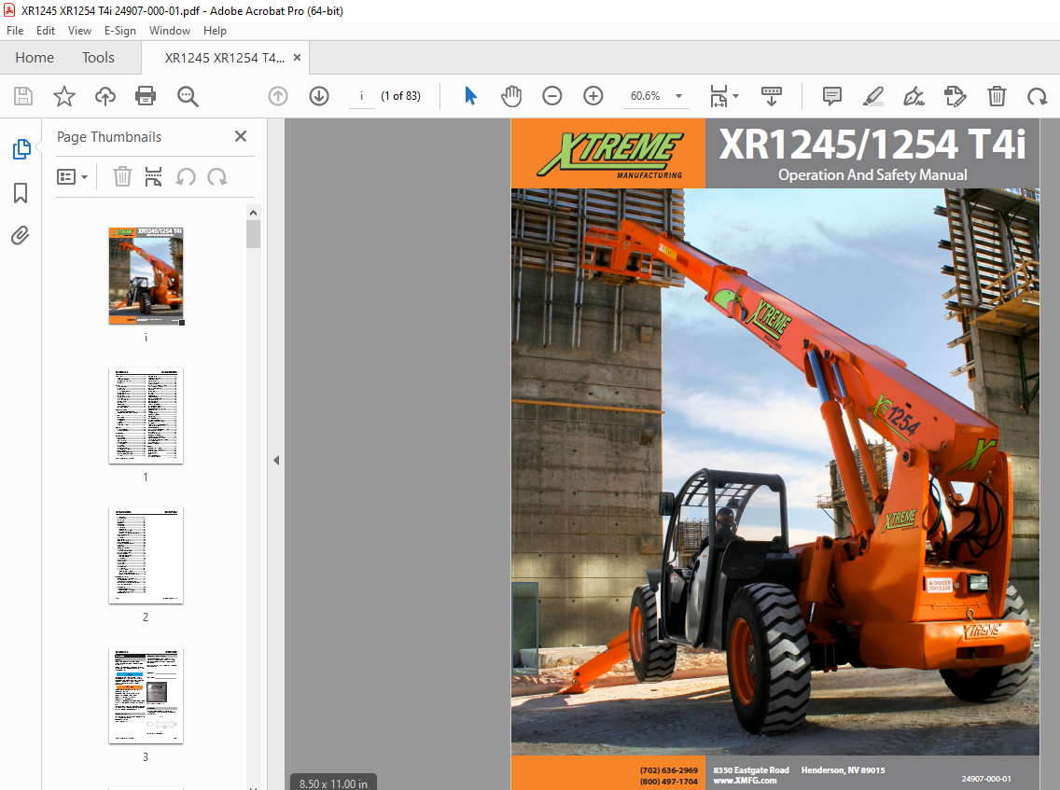1060x790 pixels.
Task: Open the File menu
Action: tap(15, 31)
